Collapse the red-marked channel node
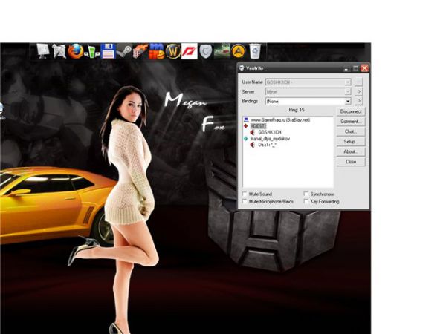 [x=246, y=126]
